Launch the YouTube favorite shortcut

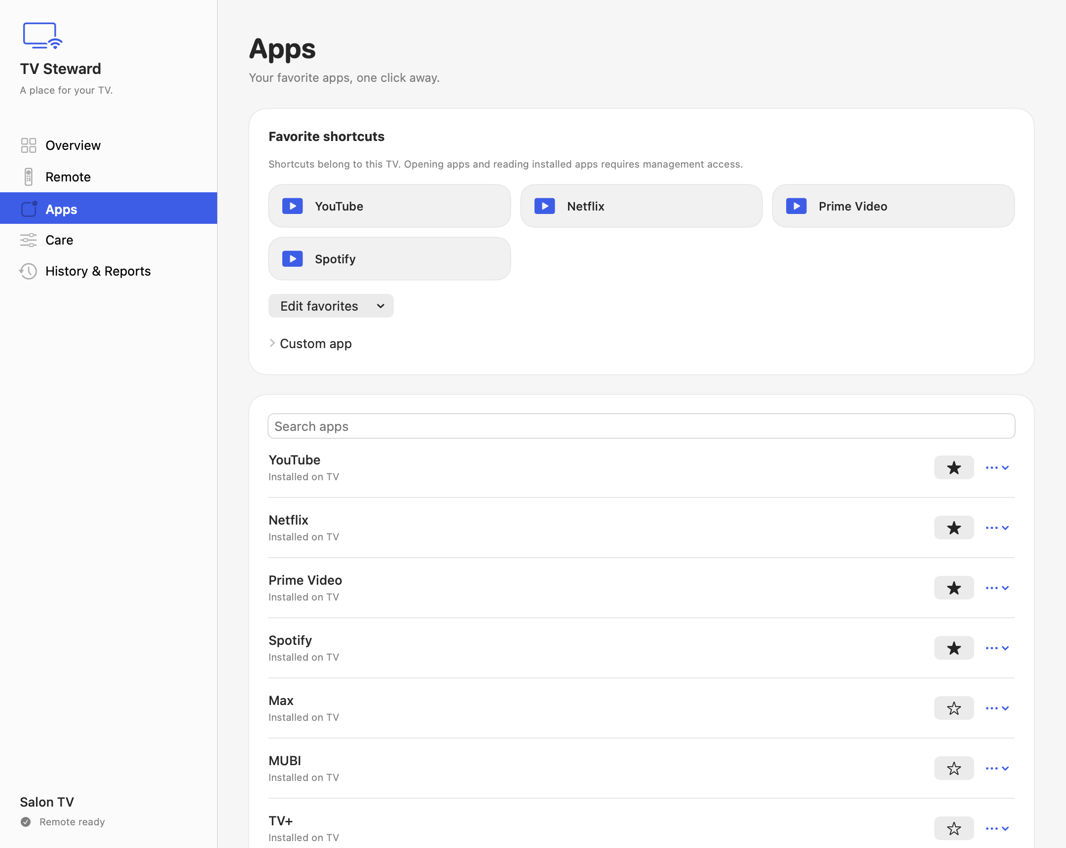tap(389, 206)
